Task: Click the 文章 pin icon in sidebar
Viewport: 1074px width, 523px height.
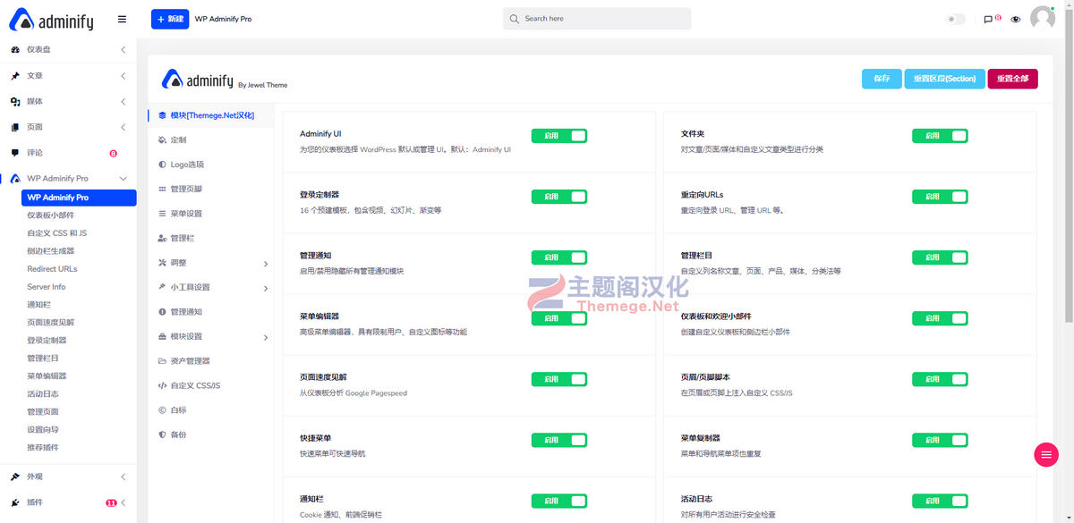Action: tap(15, 76)
